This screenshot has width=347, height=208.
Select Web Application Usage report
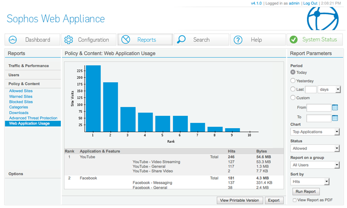coord(33,123)
